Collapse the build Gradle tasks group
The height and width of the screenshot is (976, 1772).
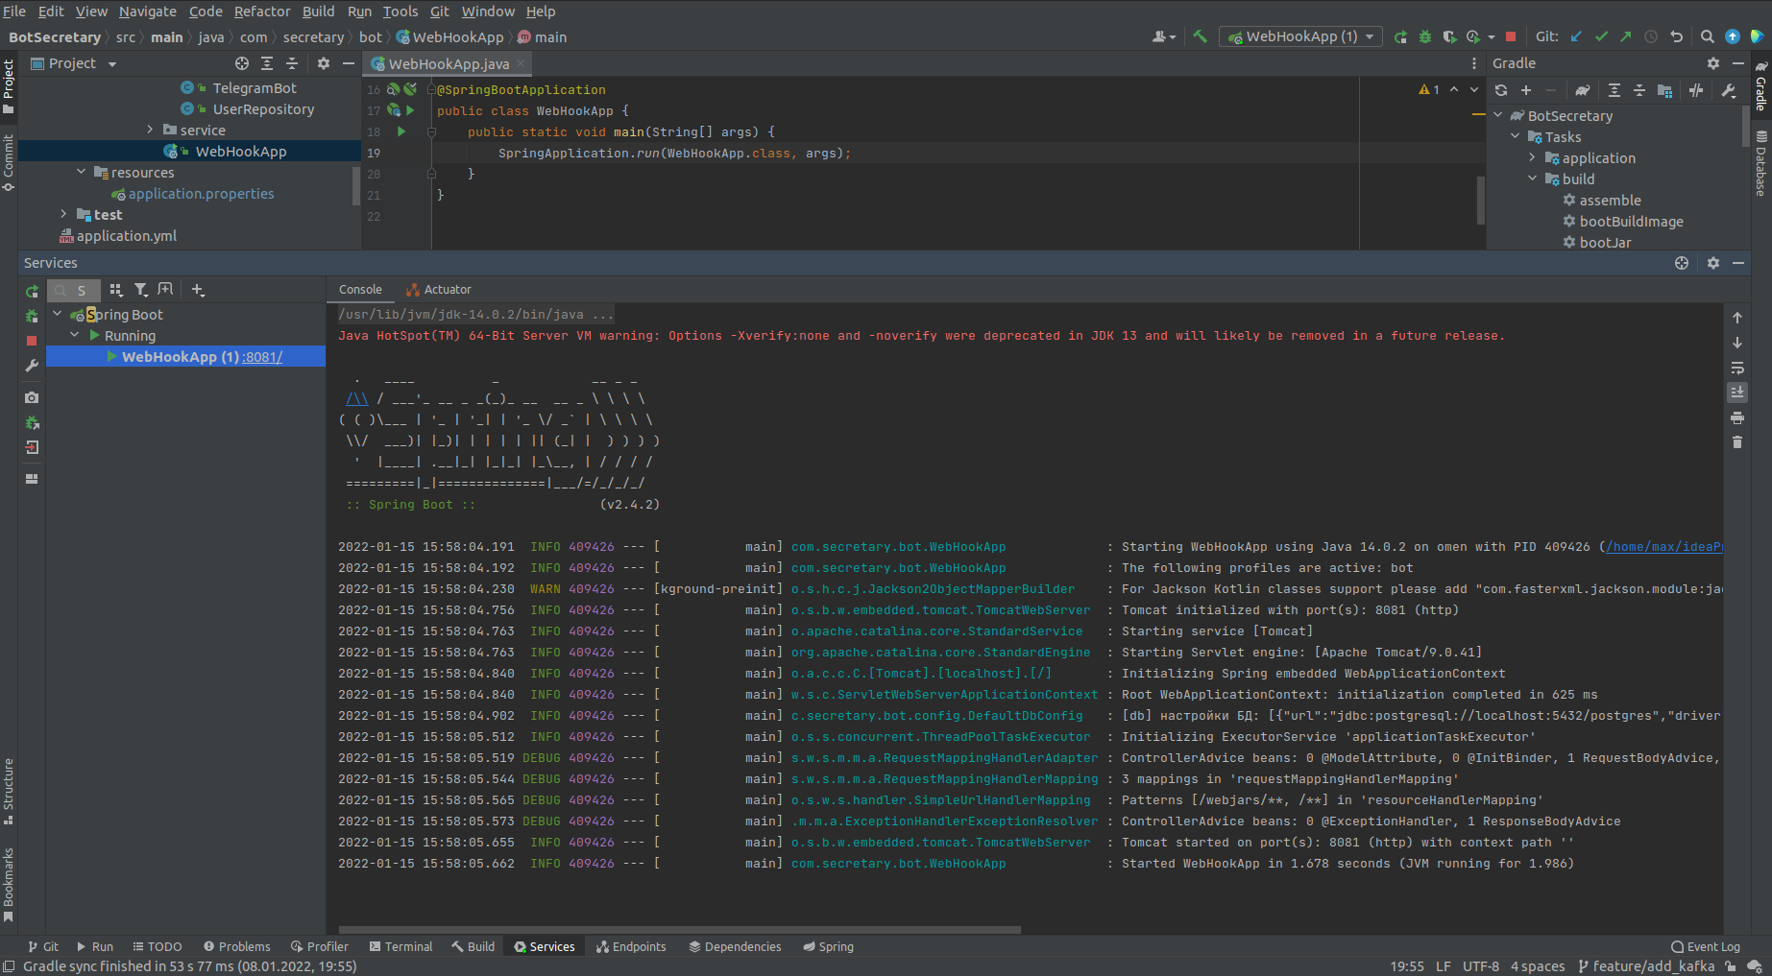pyautogui.click(x=1533, y=179)
